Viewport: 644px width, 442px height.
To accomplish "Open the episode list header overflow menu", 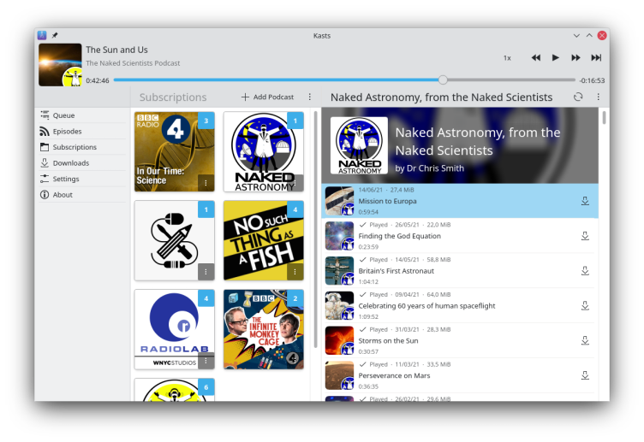I will 599,97.
